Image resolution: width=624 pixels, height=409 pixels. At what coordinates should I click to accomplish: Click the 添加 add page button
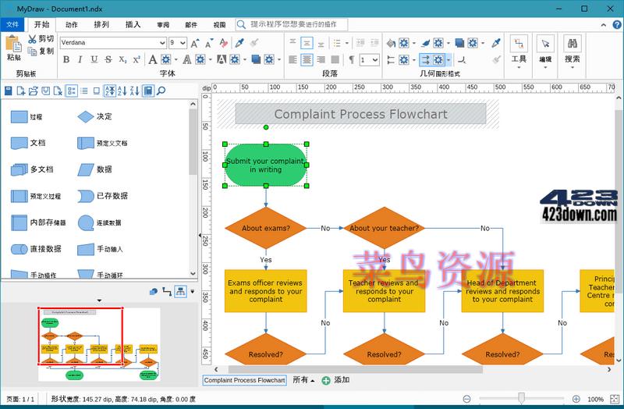coord(335,380)
